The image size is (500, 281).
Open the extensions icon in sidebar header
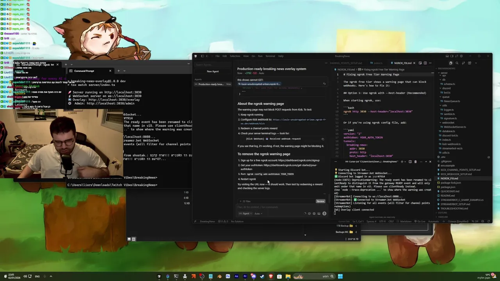coord(469,63)
